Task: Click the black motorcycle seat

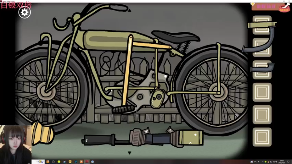Action: coord(176,36)
